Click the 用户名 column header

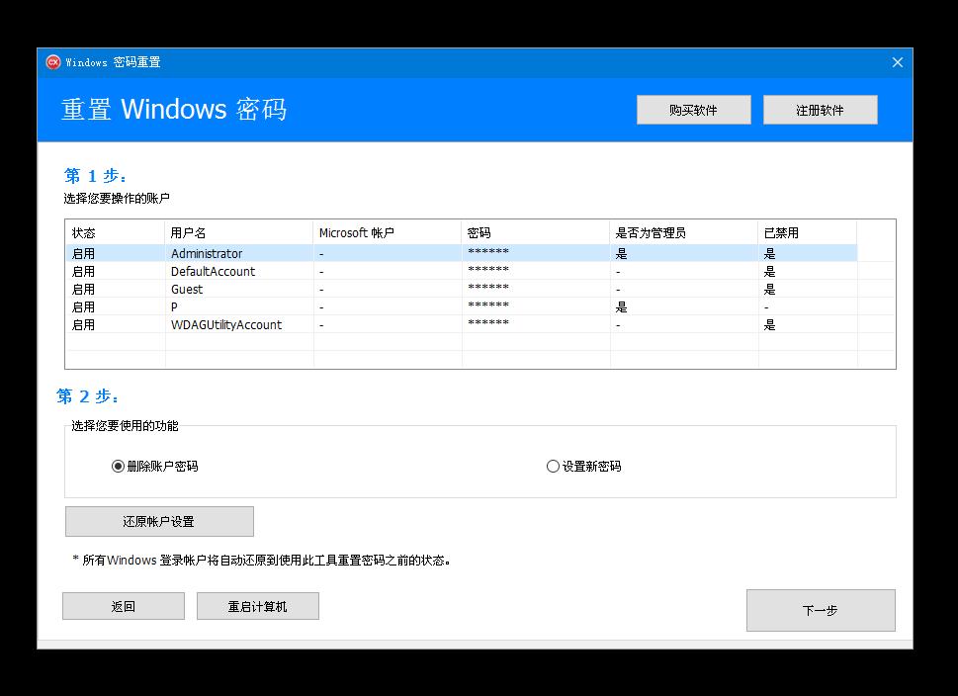click(x=239, y=232)
